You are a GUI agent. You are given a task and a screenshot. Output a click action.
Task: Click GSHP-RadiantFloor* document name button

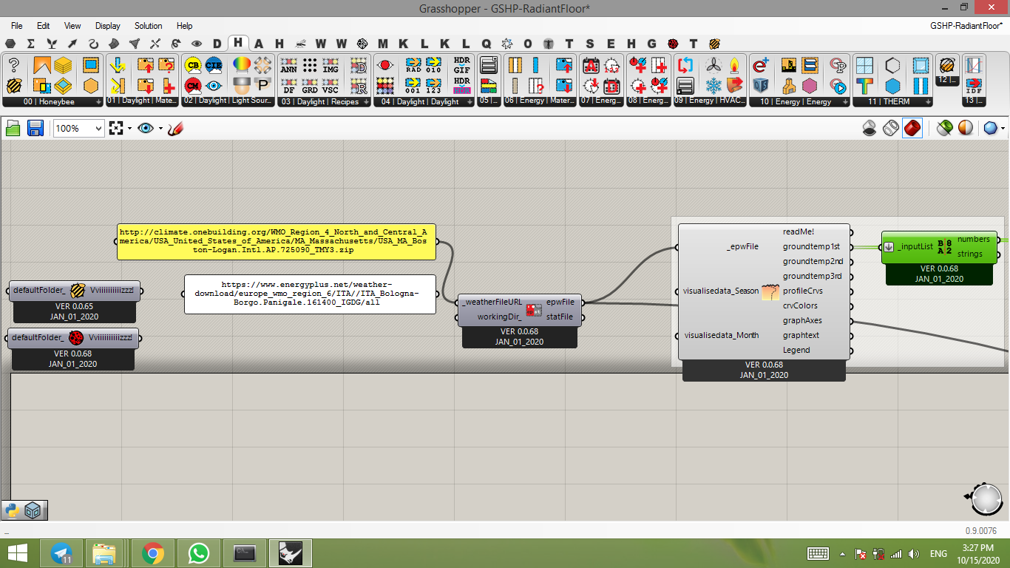[966, 26]
